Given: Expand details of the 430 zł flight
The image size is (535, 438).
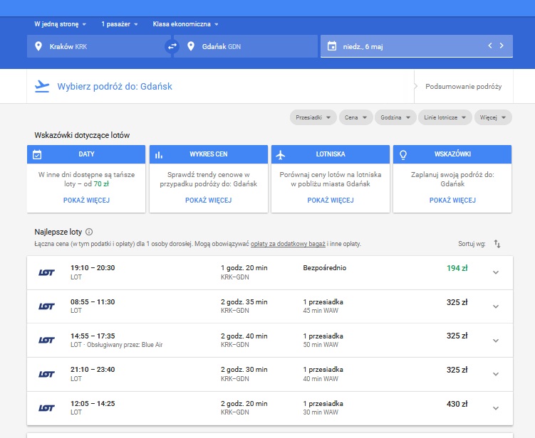Looking at the screenshot, I should (x=496, y=408).
